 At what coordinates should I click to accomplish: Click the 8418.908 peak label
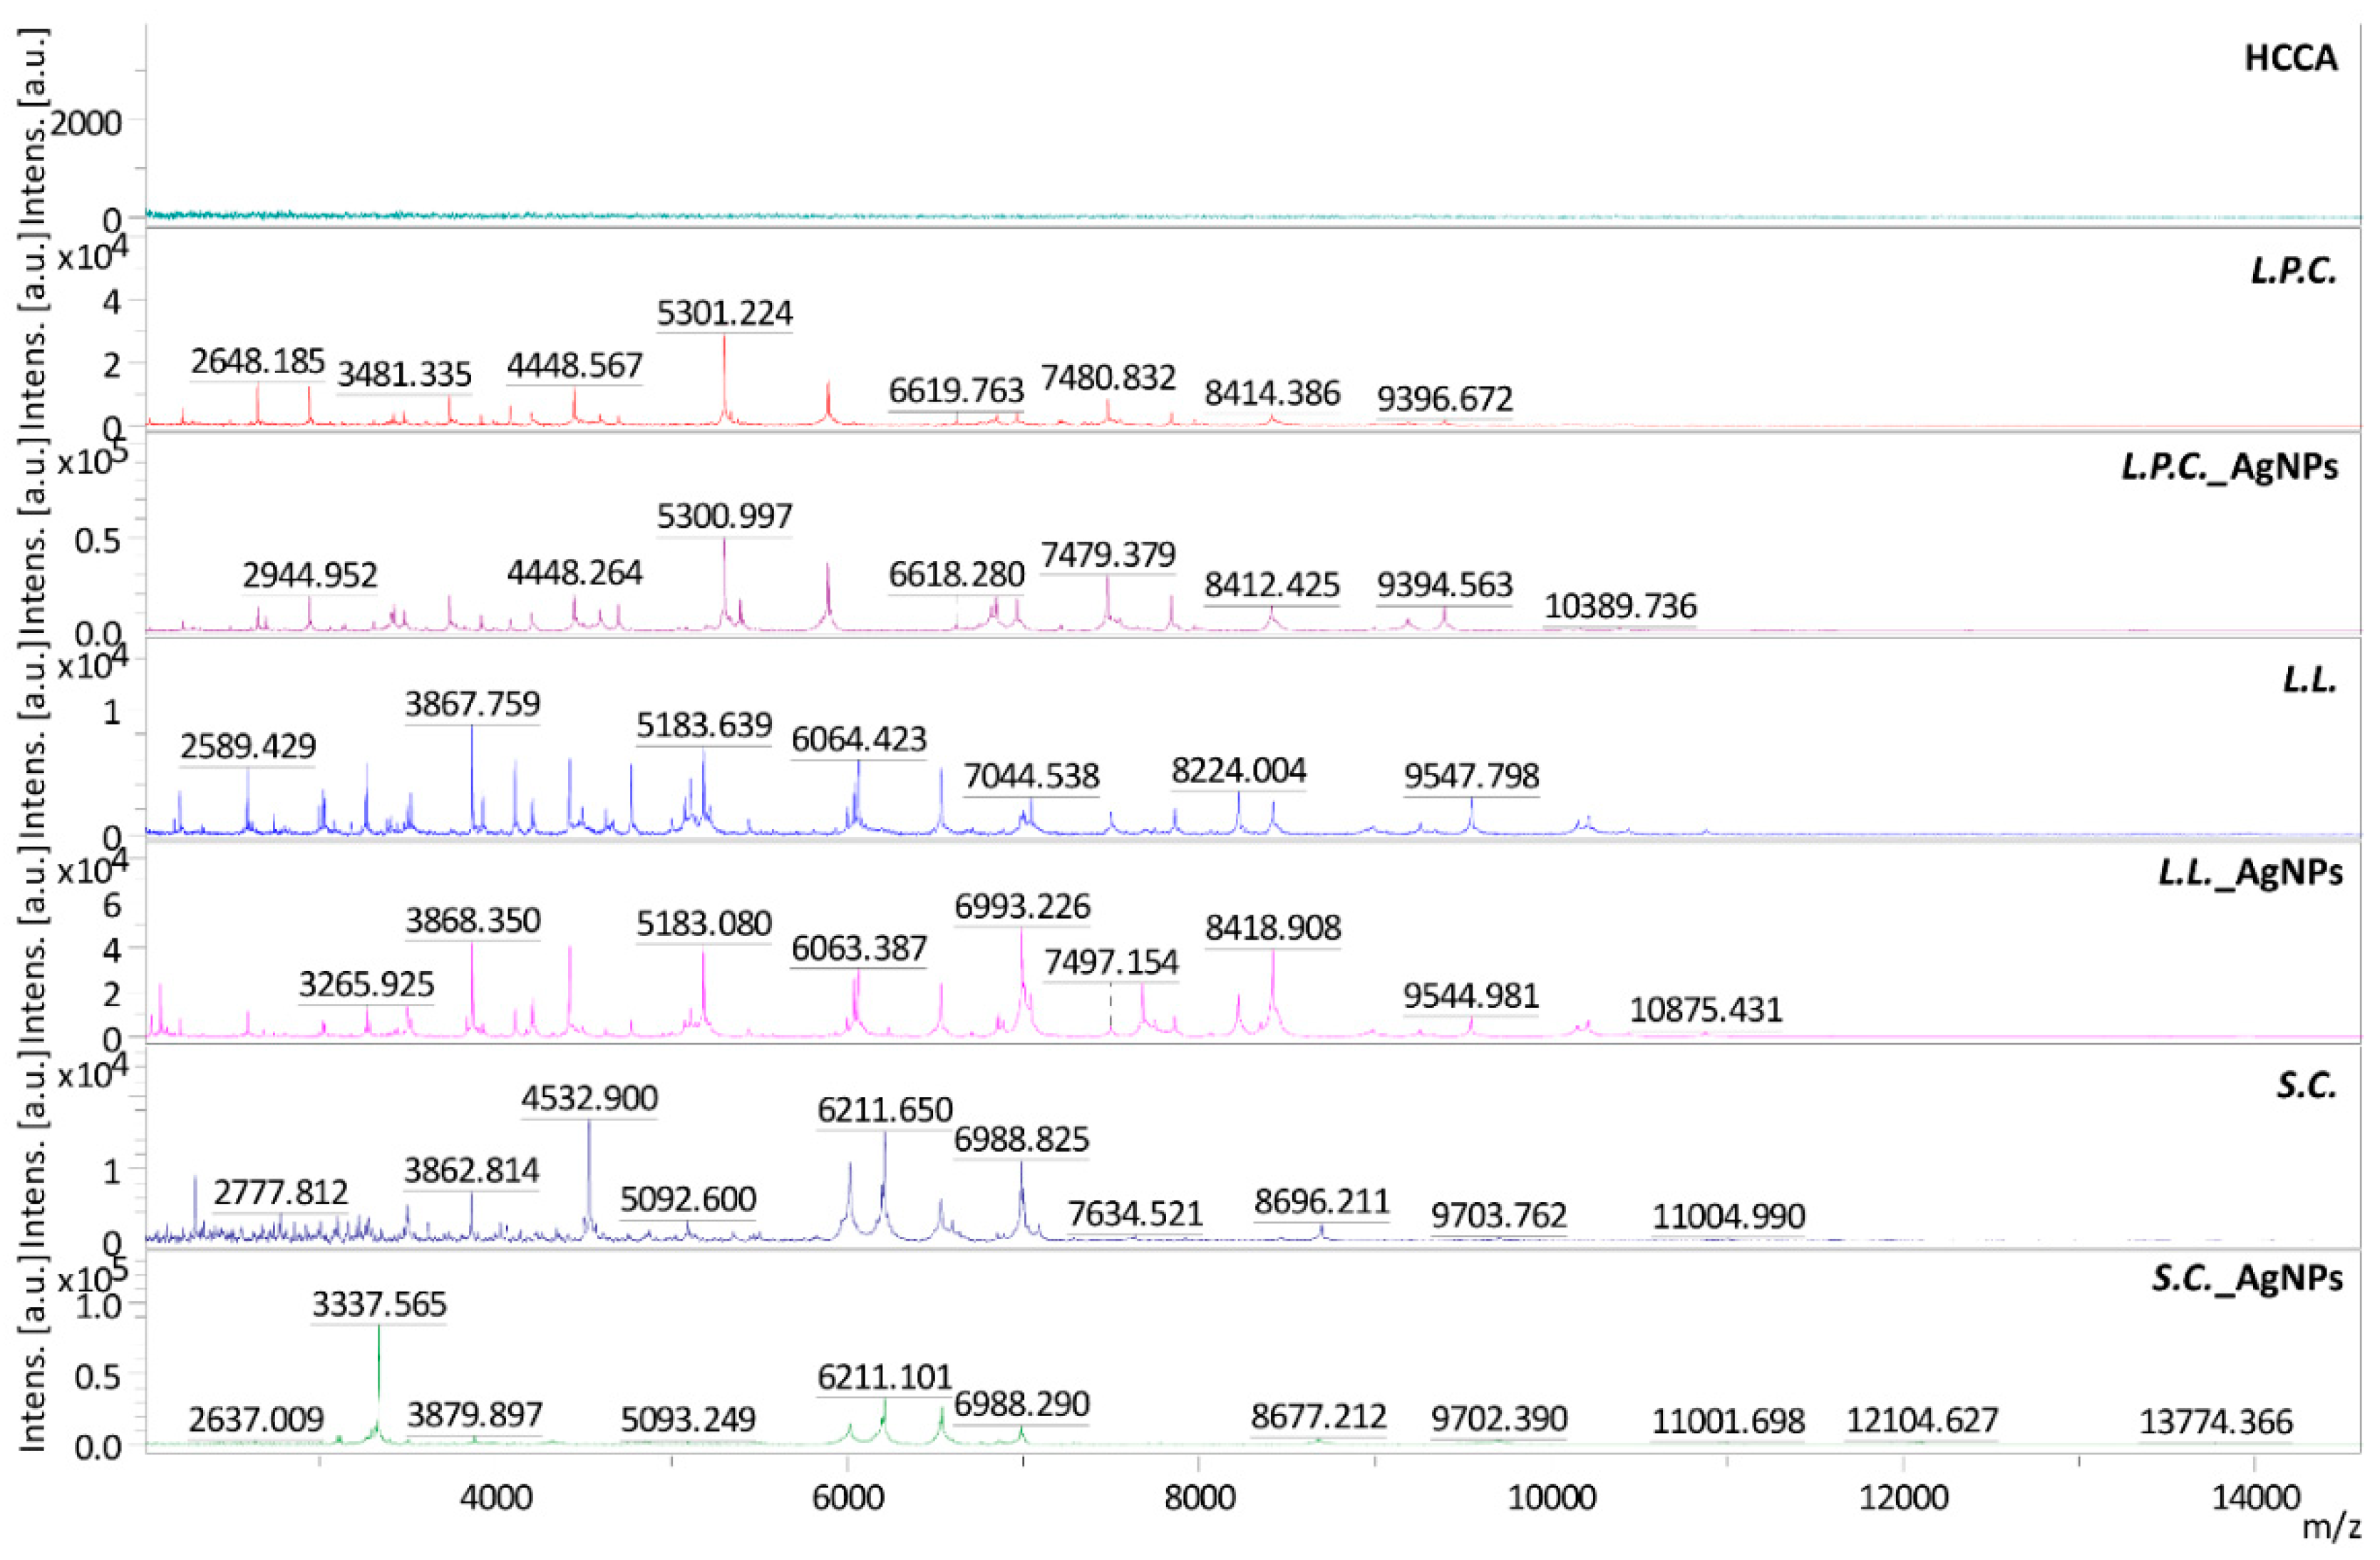pos(1272,927)
